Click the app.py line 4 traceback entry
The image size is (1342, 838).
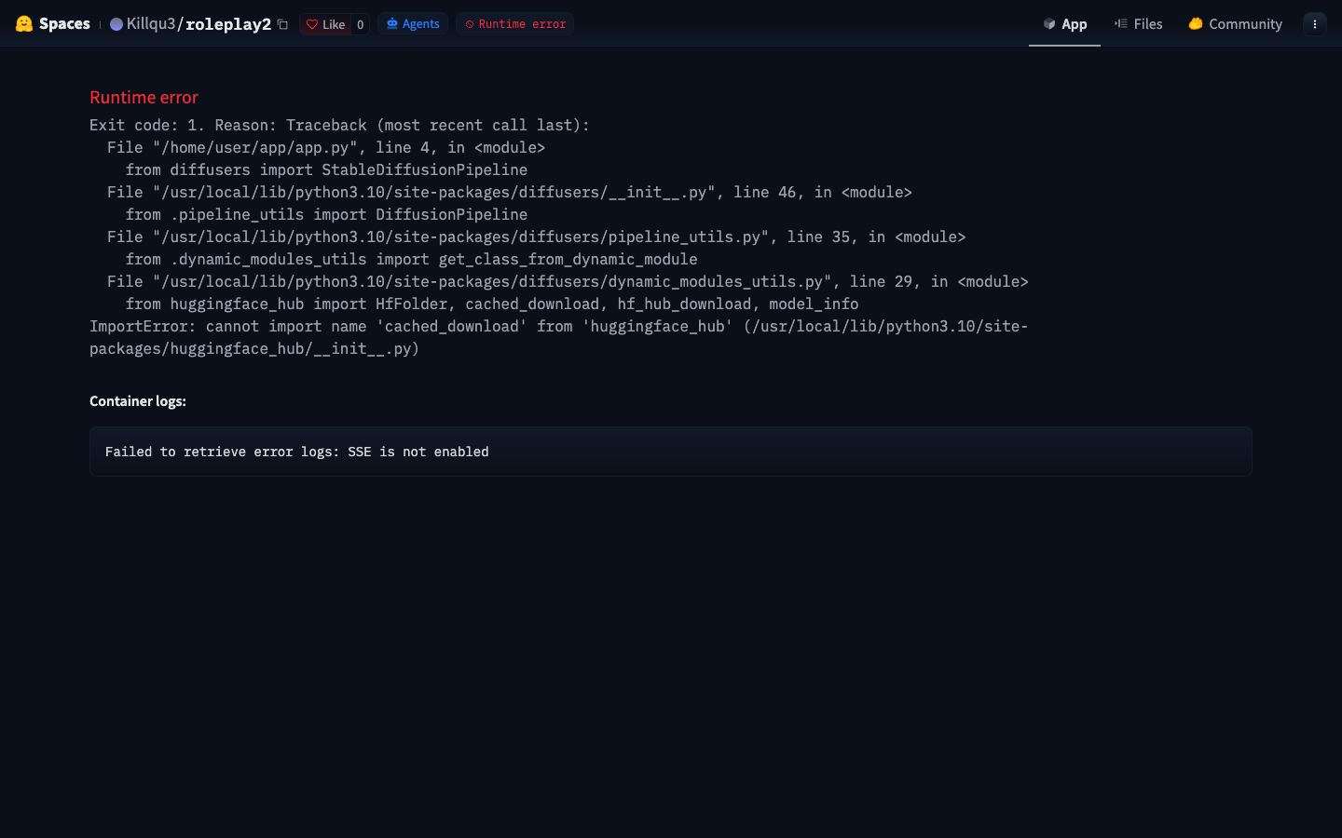[326, 147]
